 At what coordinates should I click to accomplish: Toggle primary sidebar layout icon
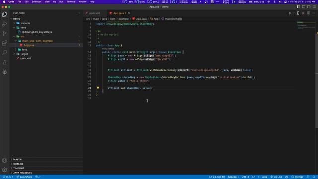click(x=298, y=7)
